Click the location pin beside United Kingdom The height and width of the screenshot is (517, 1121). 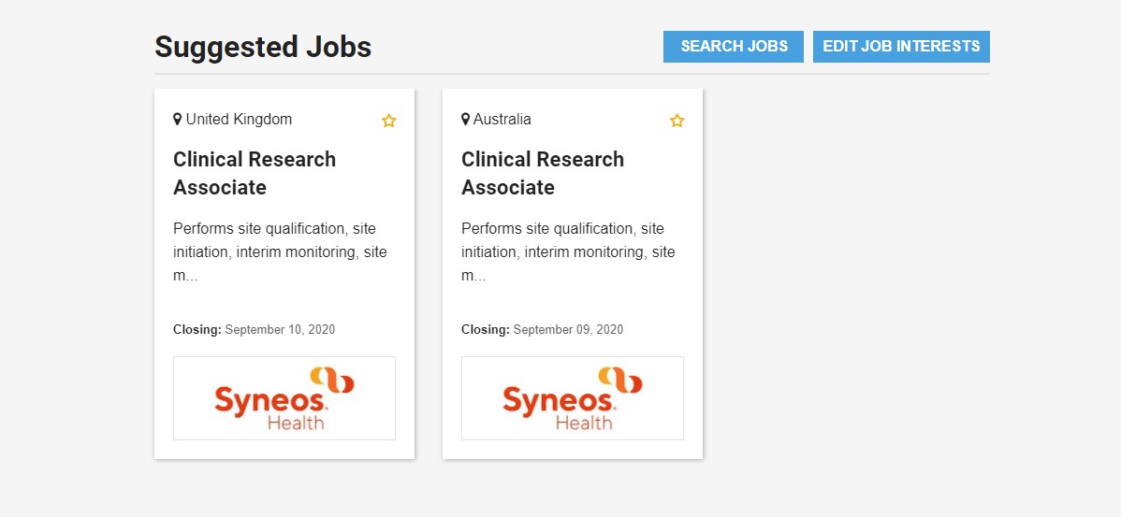(x=177, y=120)
